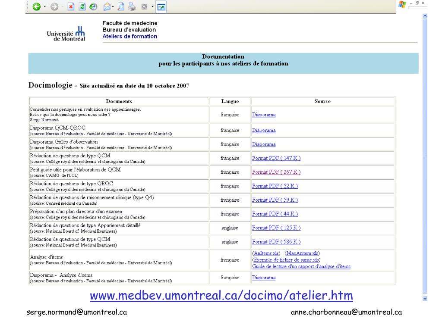Click the scrollbar up arrow
This screenshot has width=442, height=331.
(425, 16)
